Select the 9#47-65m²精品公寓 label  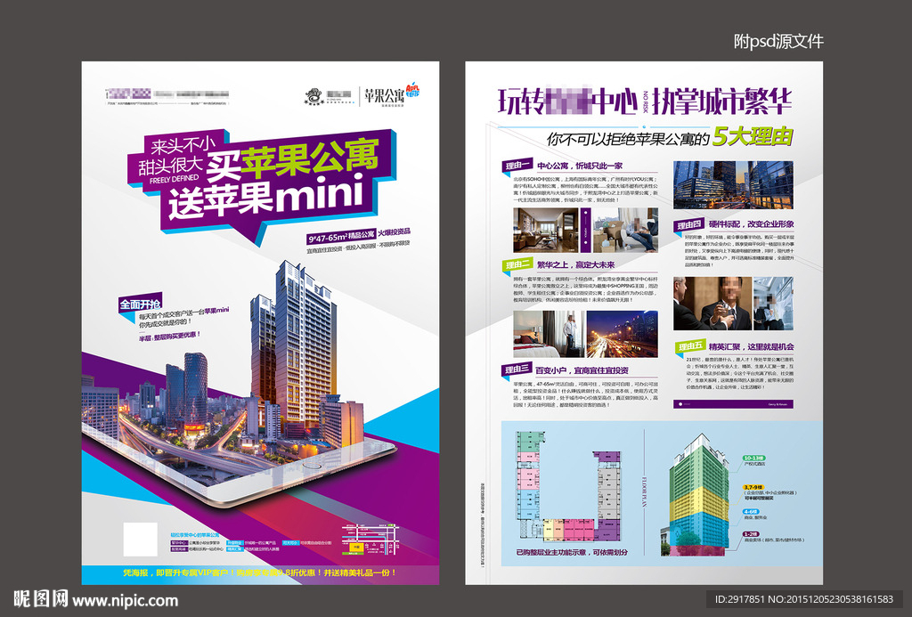341,237
